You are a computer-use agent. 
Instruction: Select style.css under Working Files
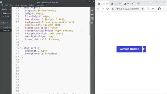coord(6,16)
